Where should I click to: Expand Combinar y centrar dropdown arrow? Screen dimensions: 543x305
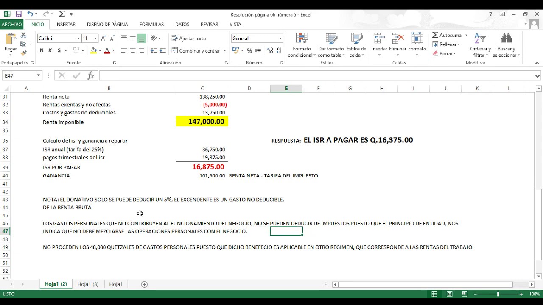point(224,51)
